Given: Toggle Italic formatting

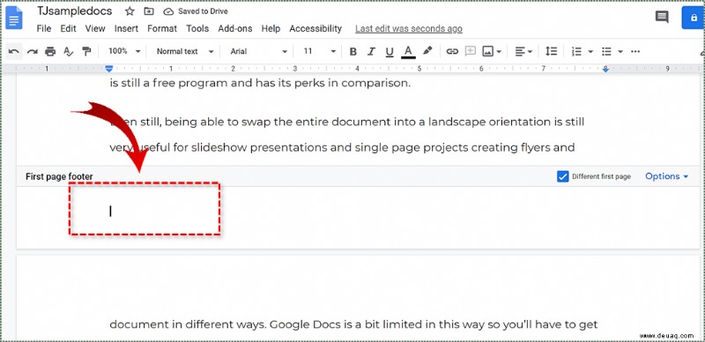Looking at the screenshot, I should tap(371, 51).
